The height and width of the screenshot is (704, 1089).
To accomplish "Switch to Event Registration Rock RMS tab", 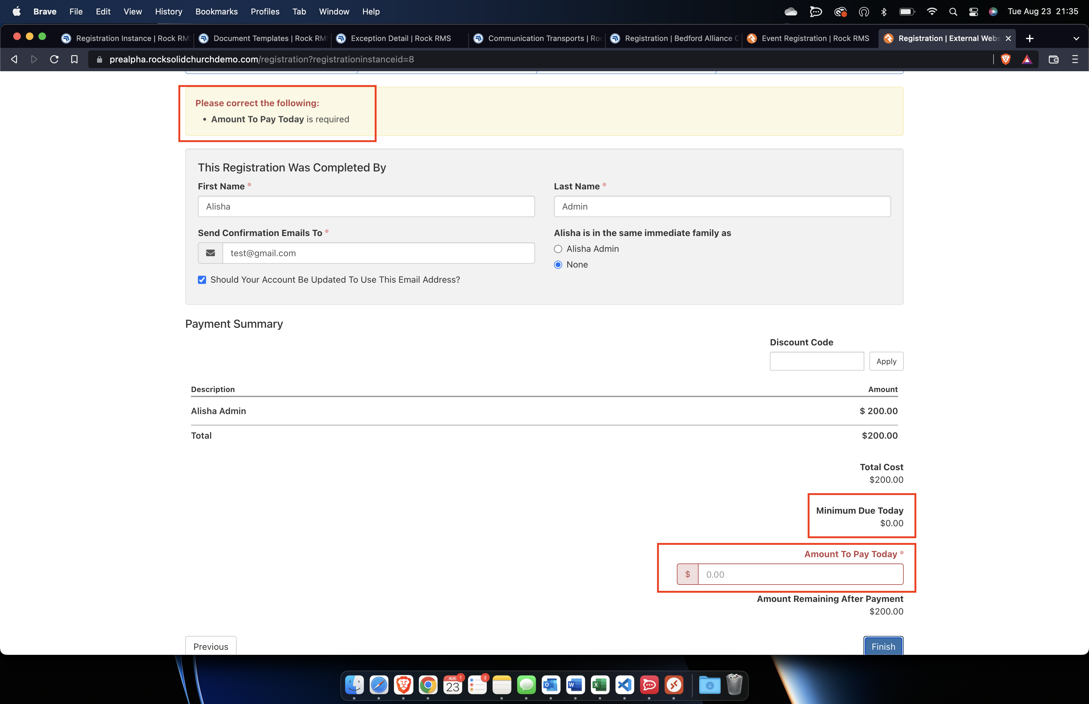I will click(810, 38).
